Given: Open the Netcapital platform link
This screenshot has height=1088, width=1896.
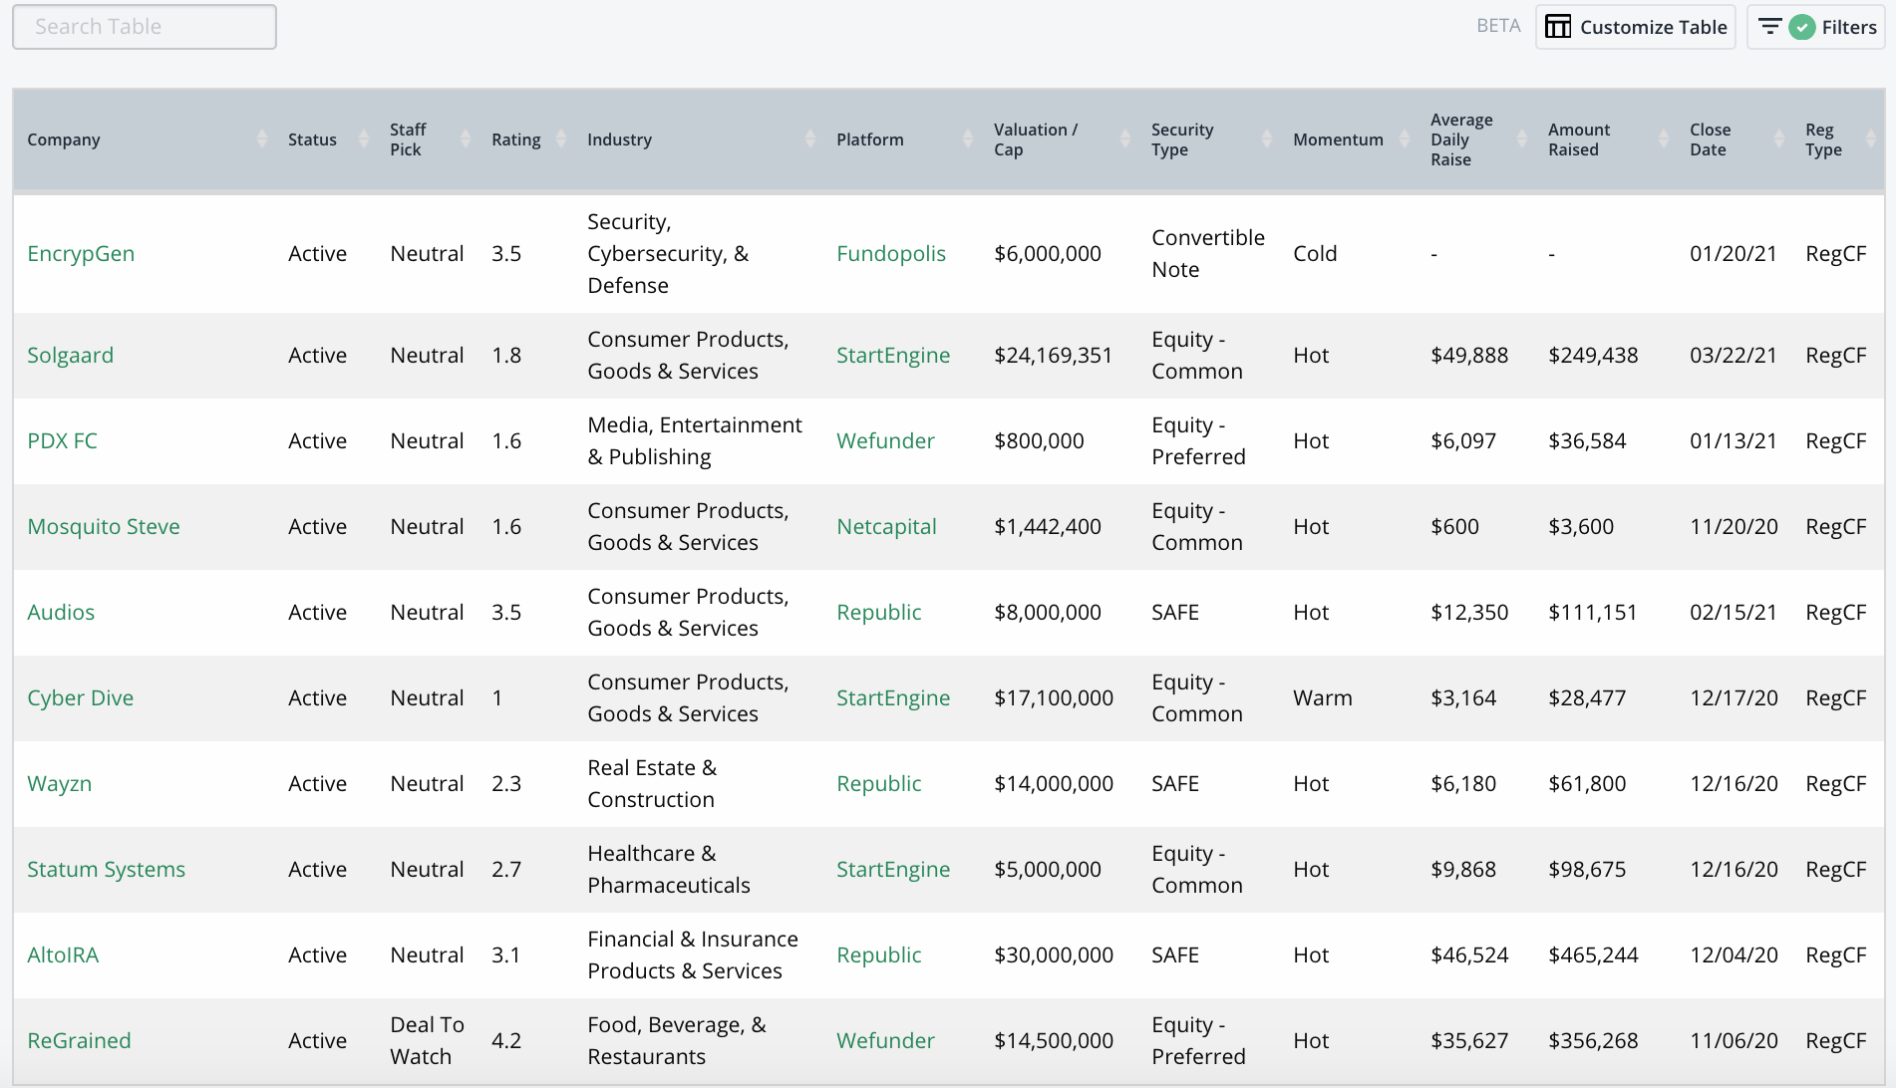Looking at the screenshot, I should (886, 527).
